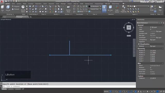The image size is (165, 93).
Task: Select the Extrude tool
Action: click(x=8, y=8)
